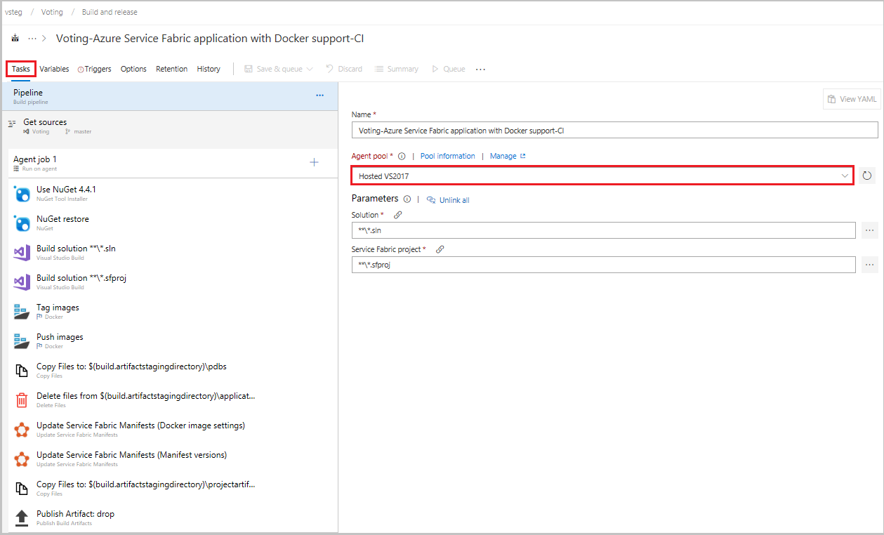Image resolution: width=884 pixels, height=535 pixels.
Task: Open the Triggers tab
Action: [95, 69]
